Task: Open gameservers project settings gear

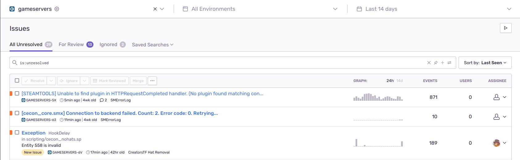Action: point(57,9)
